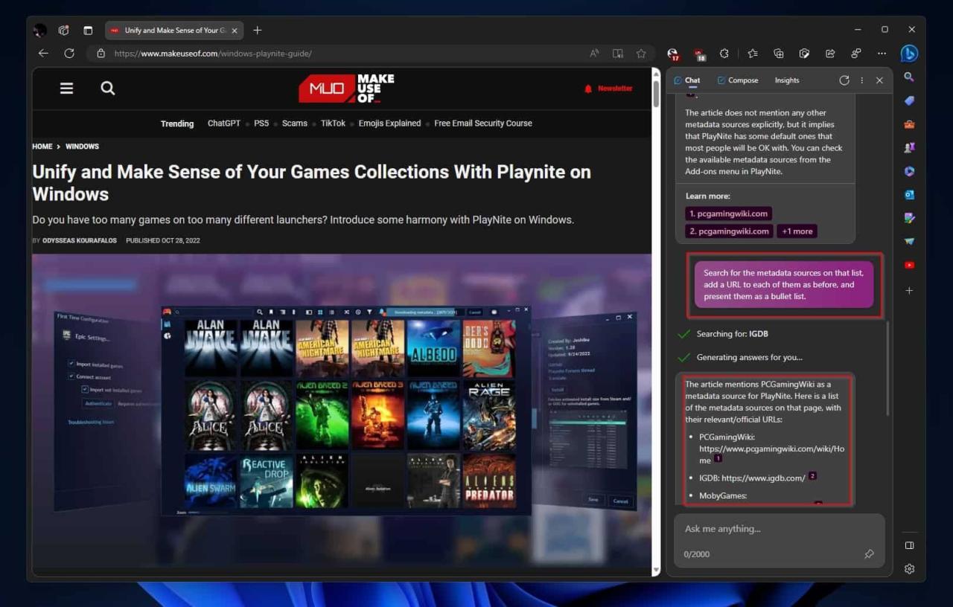Open the '1. pcgamingwiki.com' source link
This screenshot has height=607, width=953.
(x=728, y=213)
